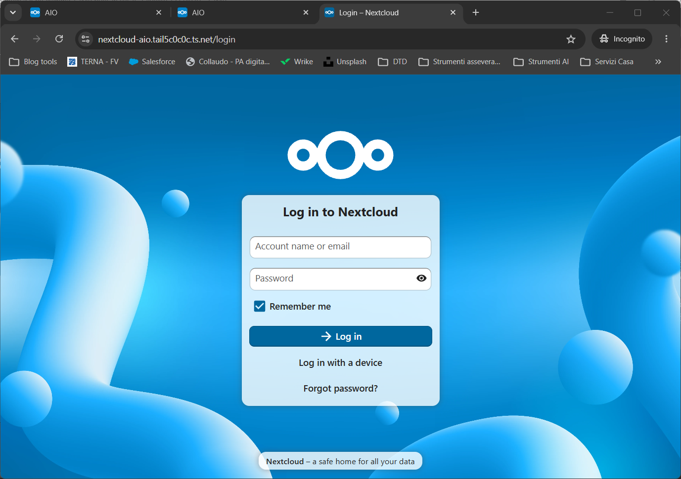Toggle password visibility with the eye icon
Image resolution: width=681 pixels, height=479 pixels.
click(421, 279)
